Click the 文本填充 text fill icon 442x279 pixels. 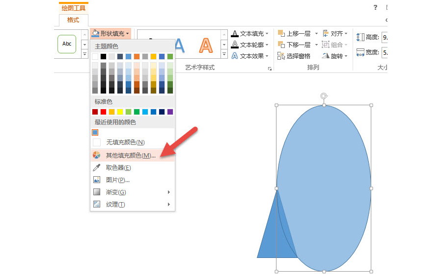235,33
